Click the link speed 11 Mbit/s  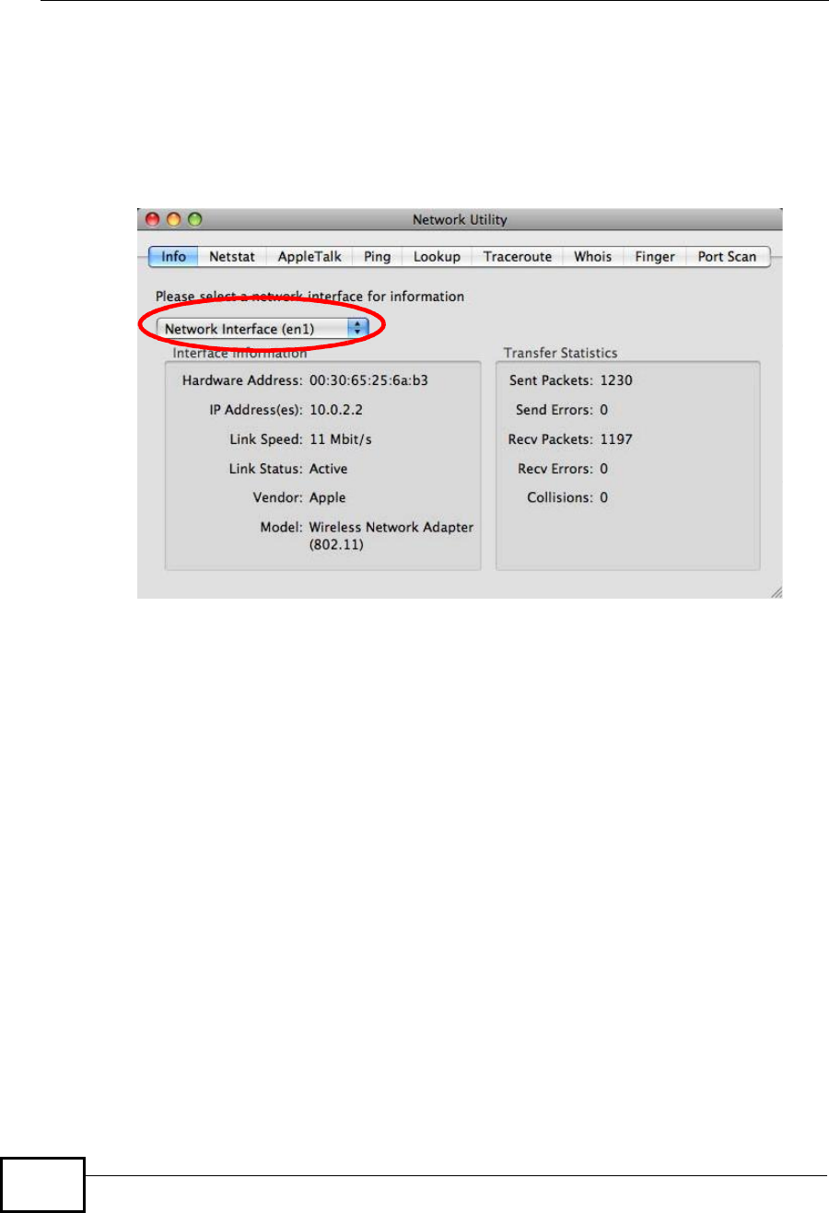tap(341, 439)
